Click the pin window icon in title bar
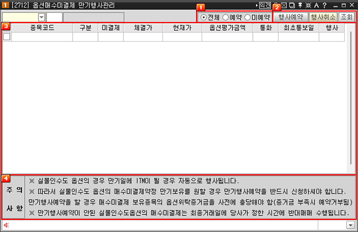This screenshot has height=232, width=358. point(300,5)
